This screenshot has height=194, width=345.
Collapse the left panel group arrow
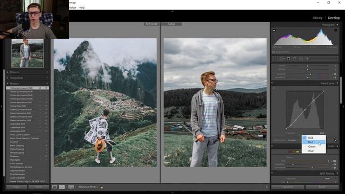[x=1, y=107]
